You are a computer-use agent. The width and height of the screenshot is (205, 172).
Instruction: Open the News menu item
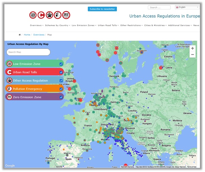[x=196, y=25]
